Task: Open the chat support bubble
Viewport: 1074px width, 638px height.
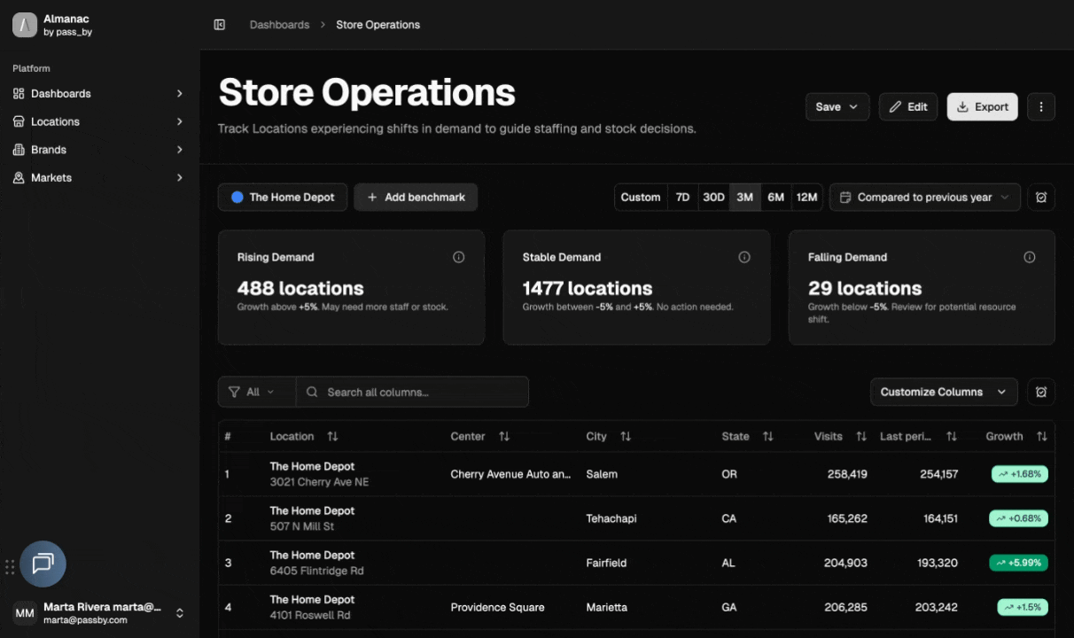Action: pos(43,564)
